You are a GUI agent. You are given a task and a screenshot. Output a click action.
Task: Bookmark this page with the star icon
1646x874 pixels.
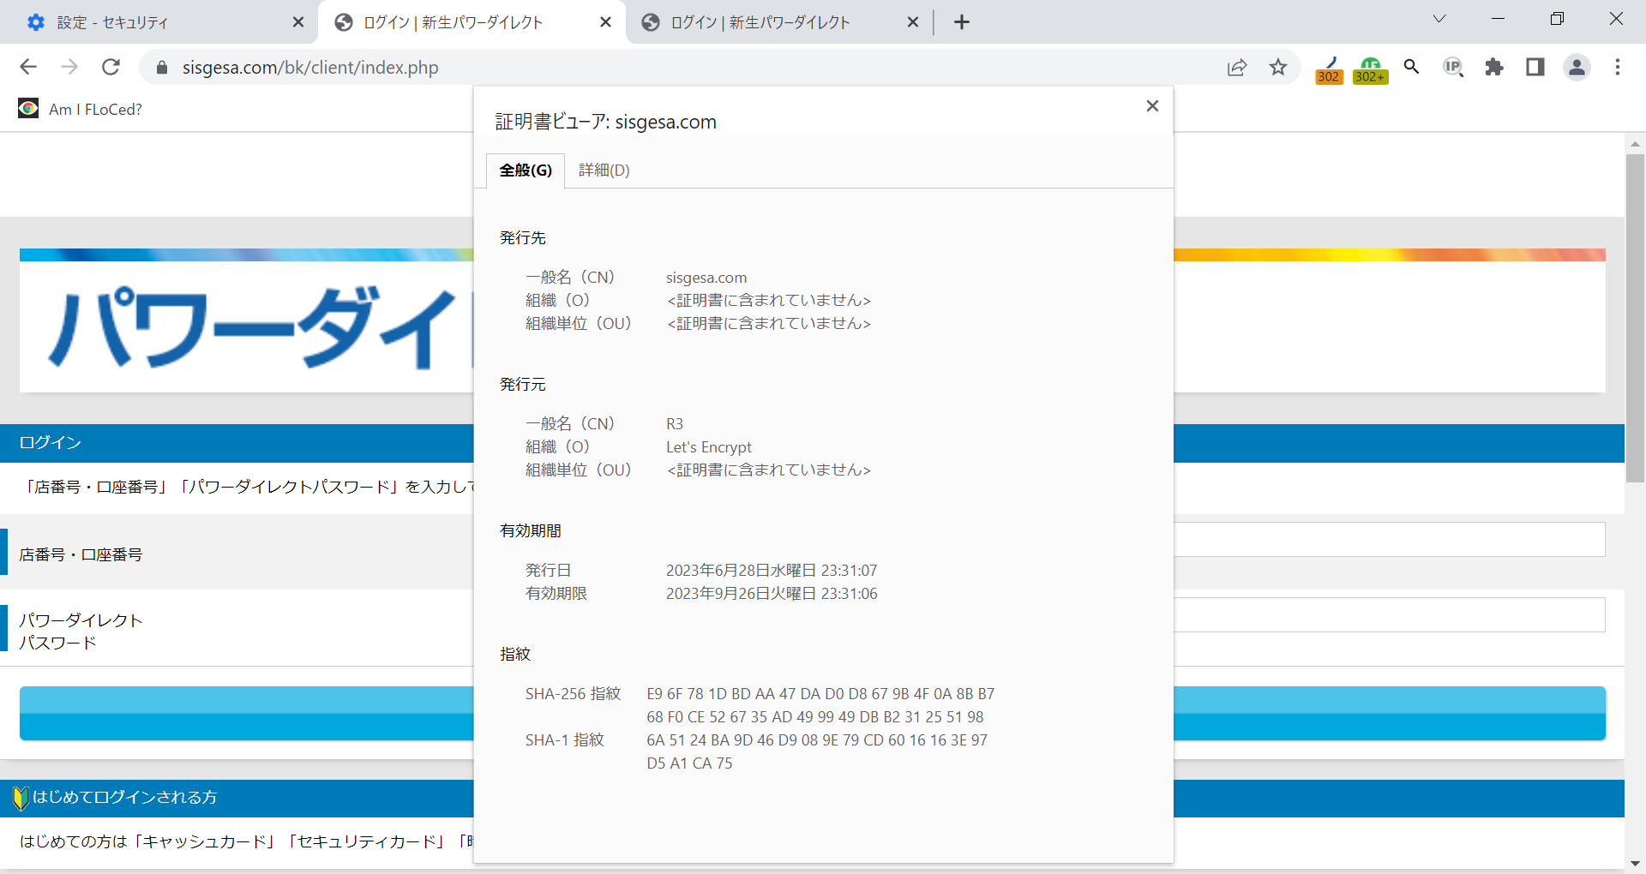point(1278,67)
